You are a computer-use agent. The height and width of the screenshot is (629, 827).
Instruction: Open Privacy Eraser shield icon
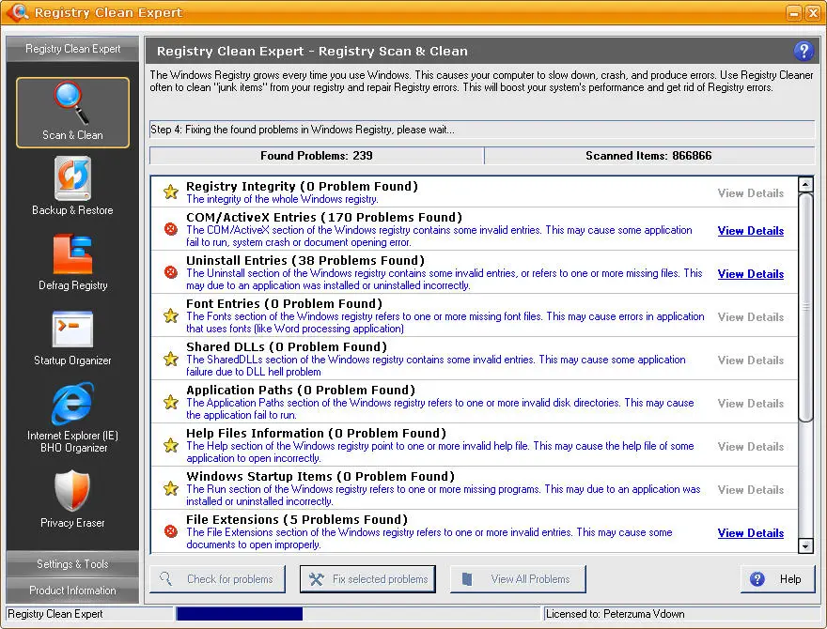point(72,491)
